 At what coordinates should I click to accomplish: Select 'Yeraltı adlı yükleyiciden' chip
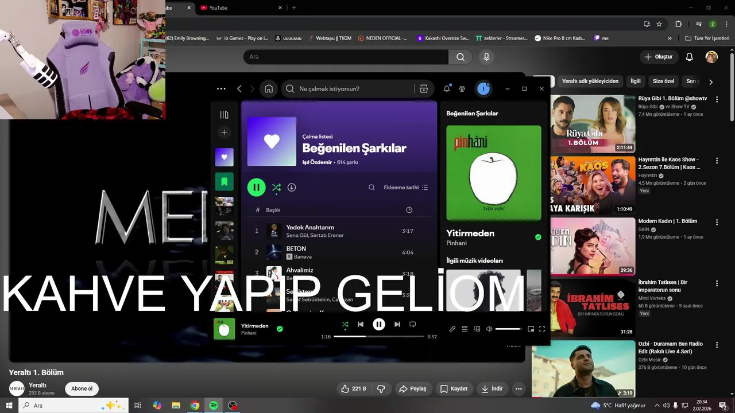(x=590, y=81)
